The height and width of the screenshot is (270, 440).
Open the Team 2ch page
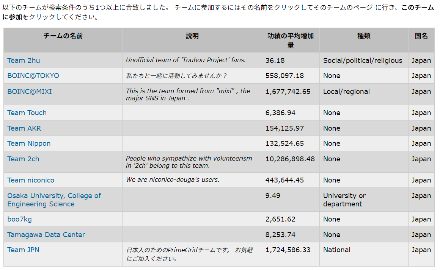(23, 159)
